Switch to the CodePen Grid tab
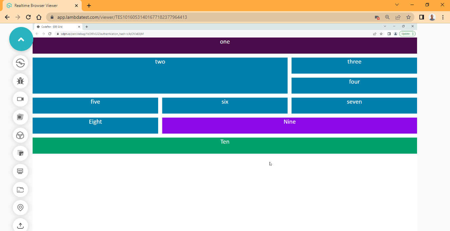Screen dimensions: 450x231 (53, 27)
